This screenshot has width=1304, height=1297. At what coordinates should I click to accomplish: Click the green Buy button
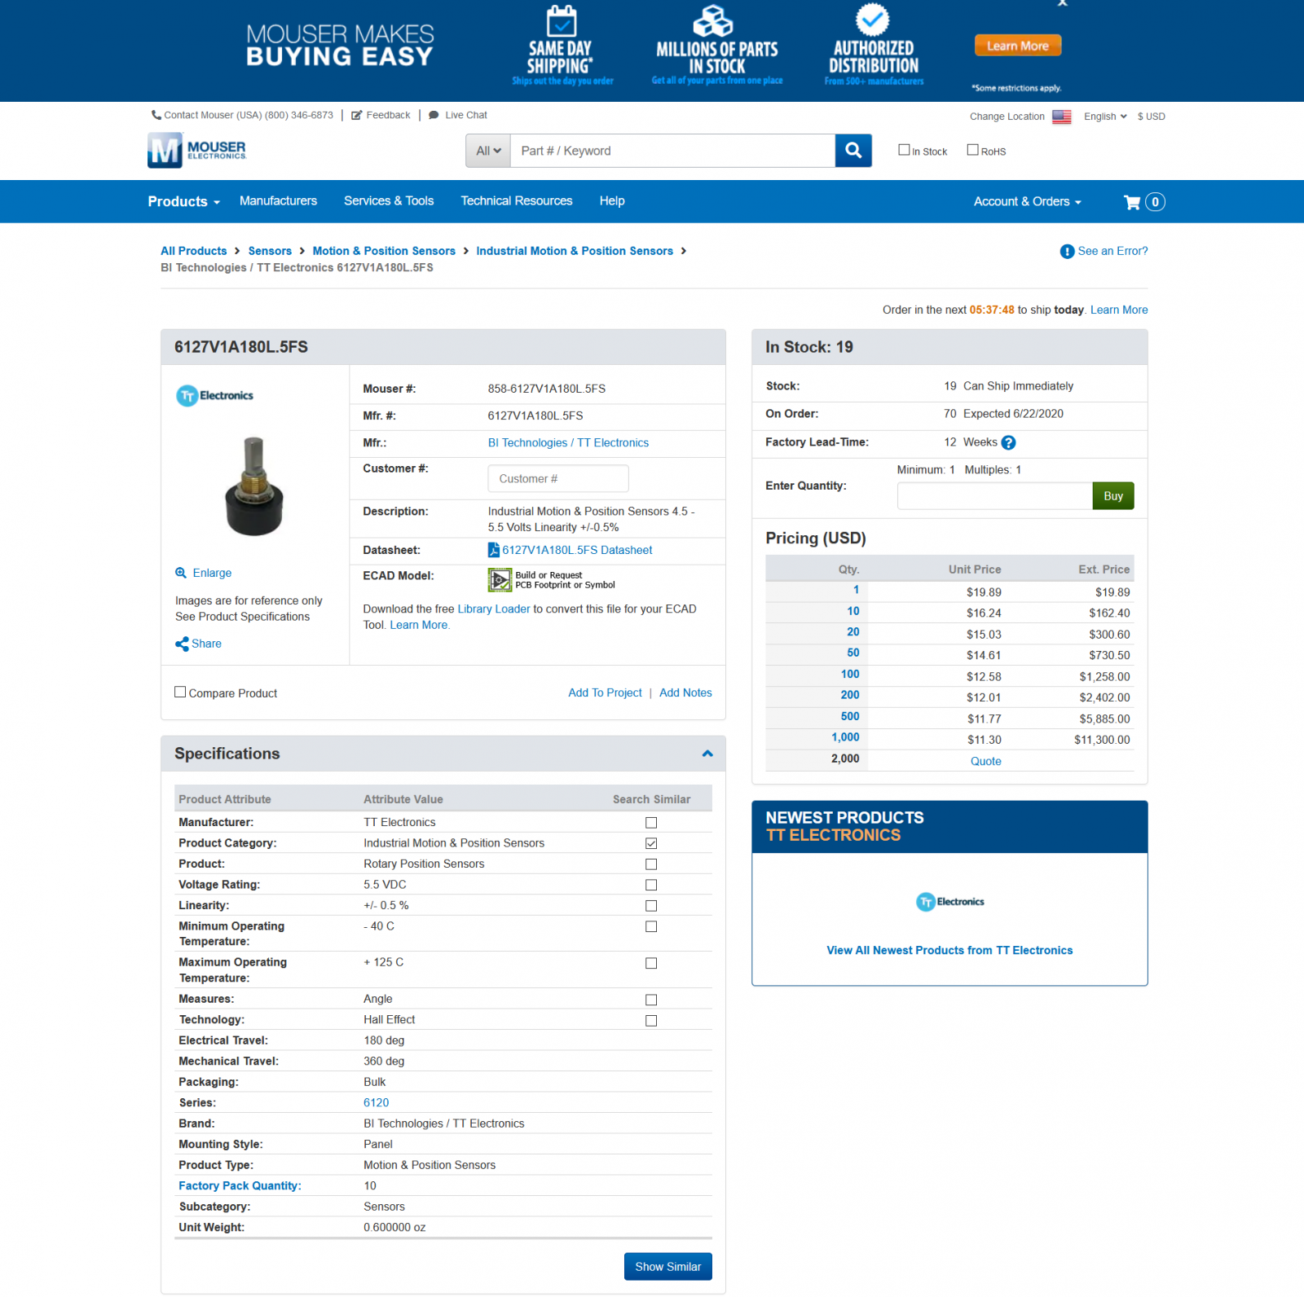coord(1113,496)
